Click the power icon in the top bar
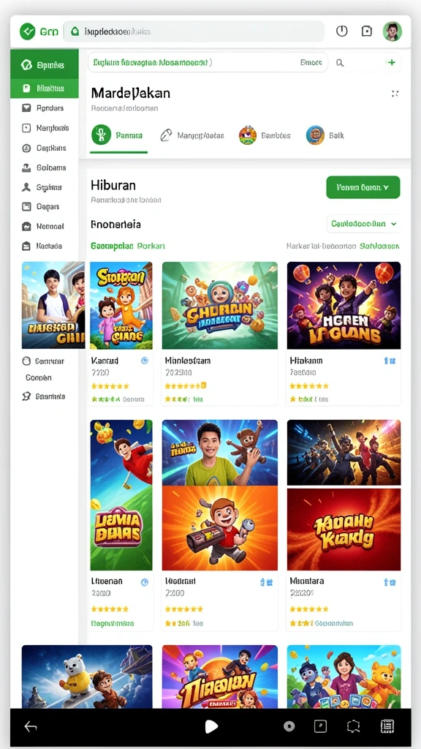 click(x=342, y=31)
